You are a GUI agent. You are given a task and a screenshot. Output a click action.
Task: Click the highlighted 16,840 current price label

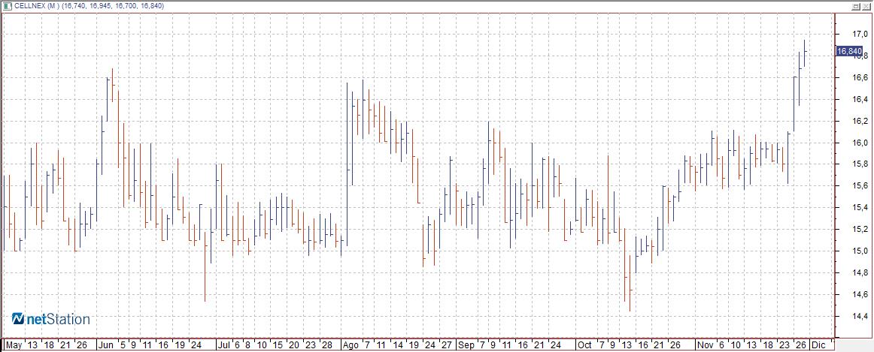pos(849,51)
